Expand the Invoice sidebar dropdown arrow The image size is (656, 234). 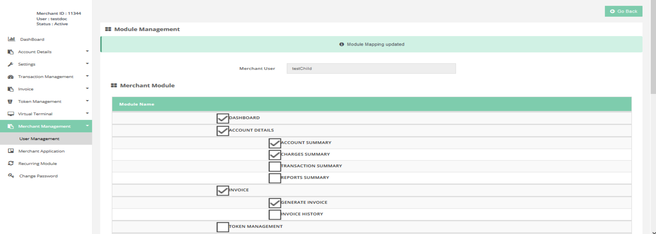(87, 88)
